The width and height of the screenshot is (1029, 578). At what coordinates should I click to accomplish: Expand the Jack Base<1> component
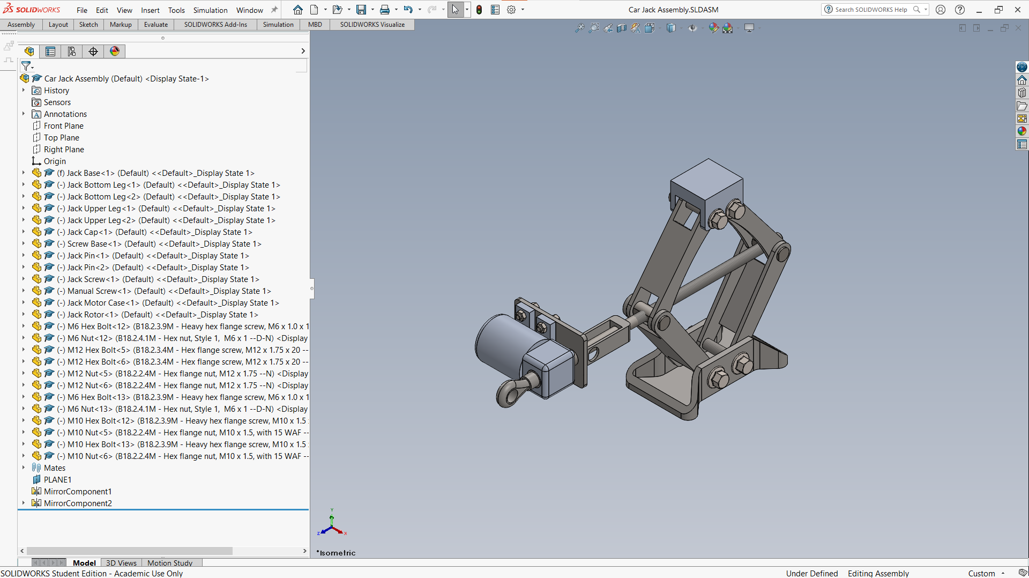click(24, 173)
